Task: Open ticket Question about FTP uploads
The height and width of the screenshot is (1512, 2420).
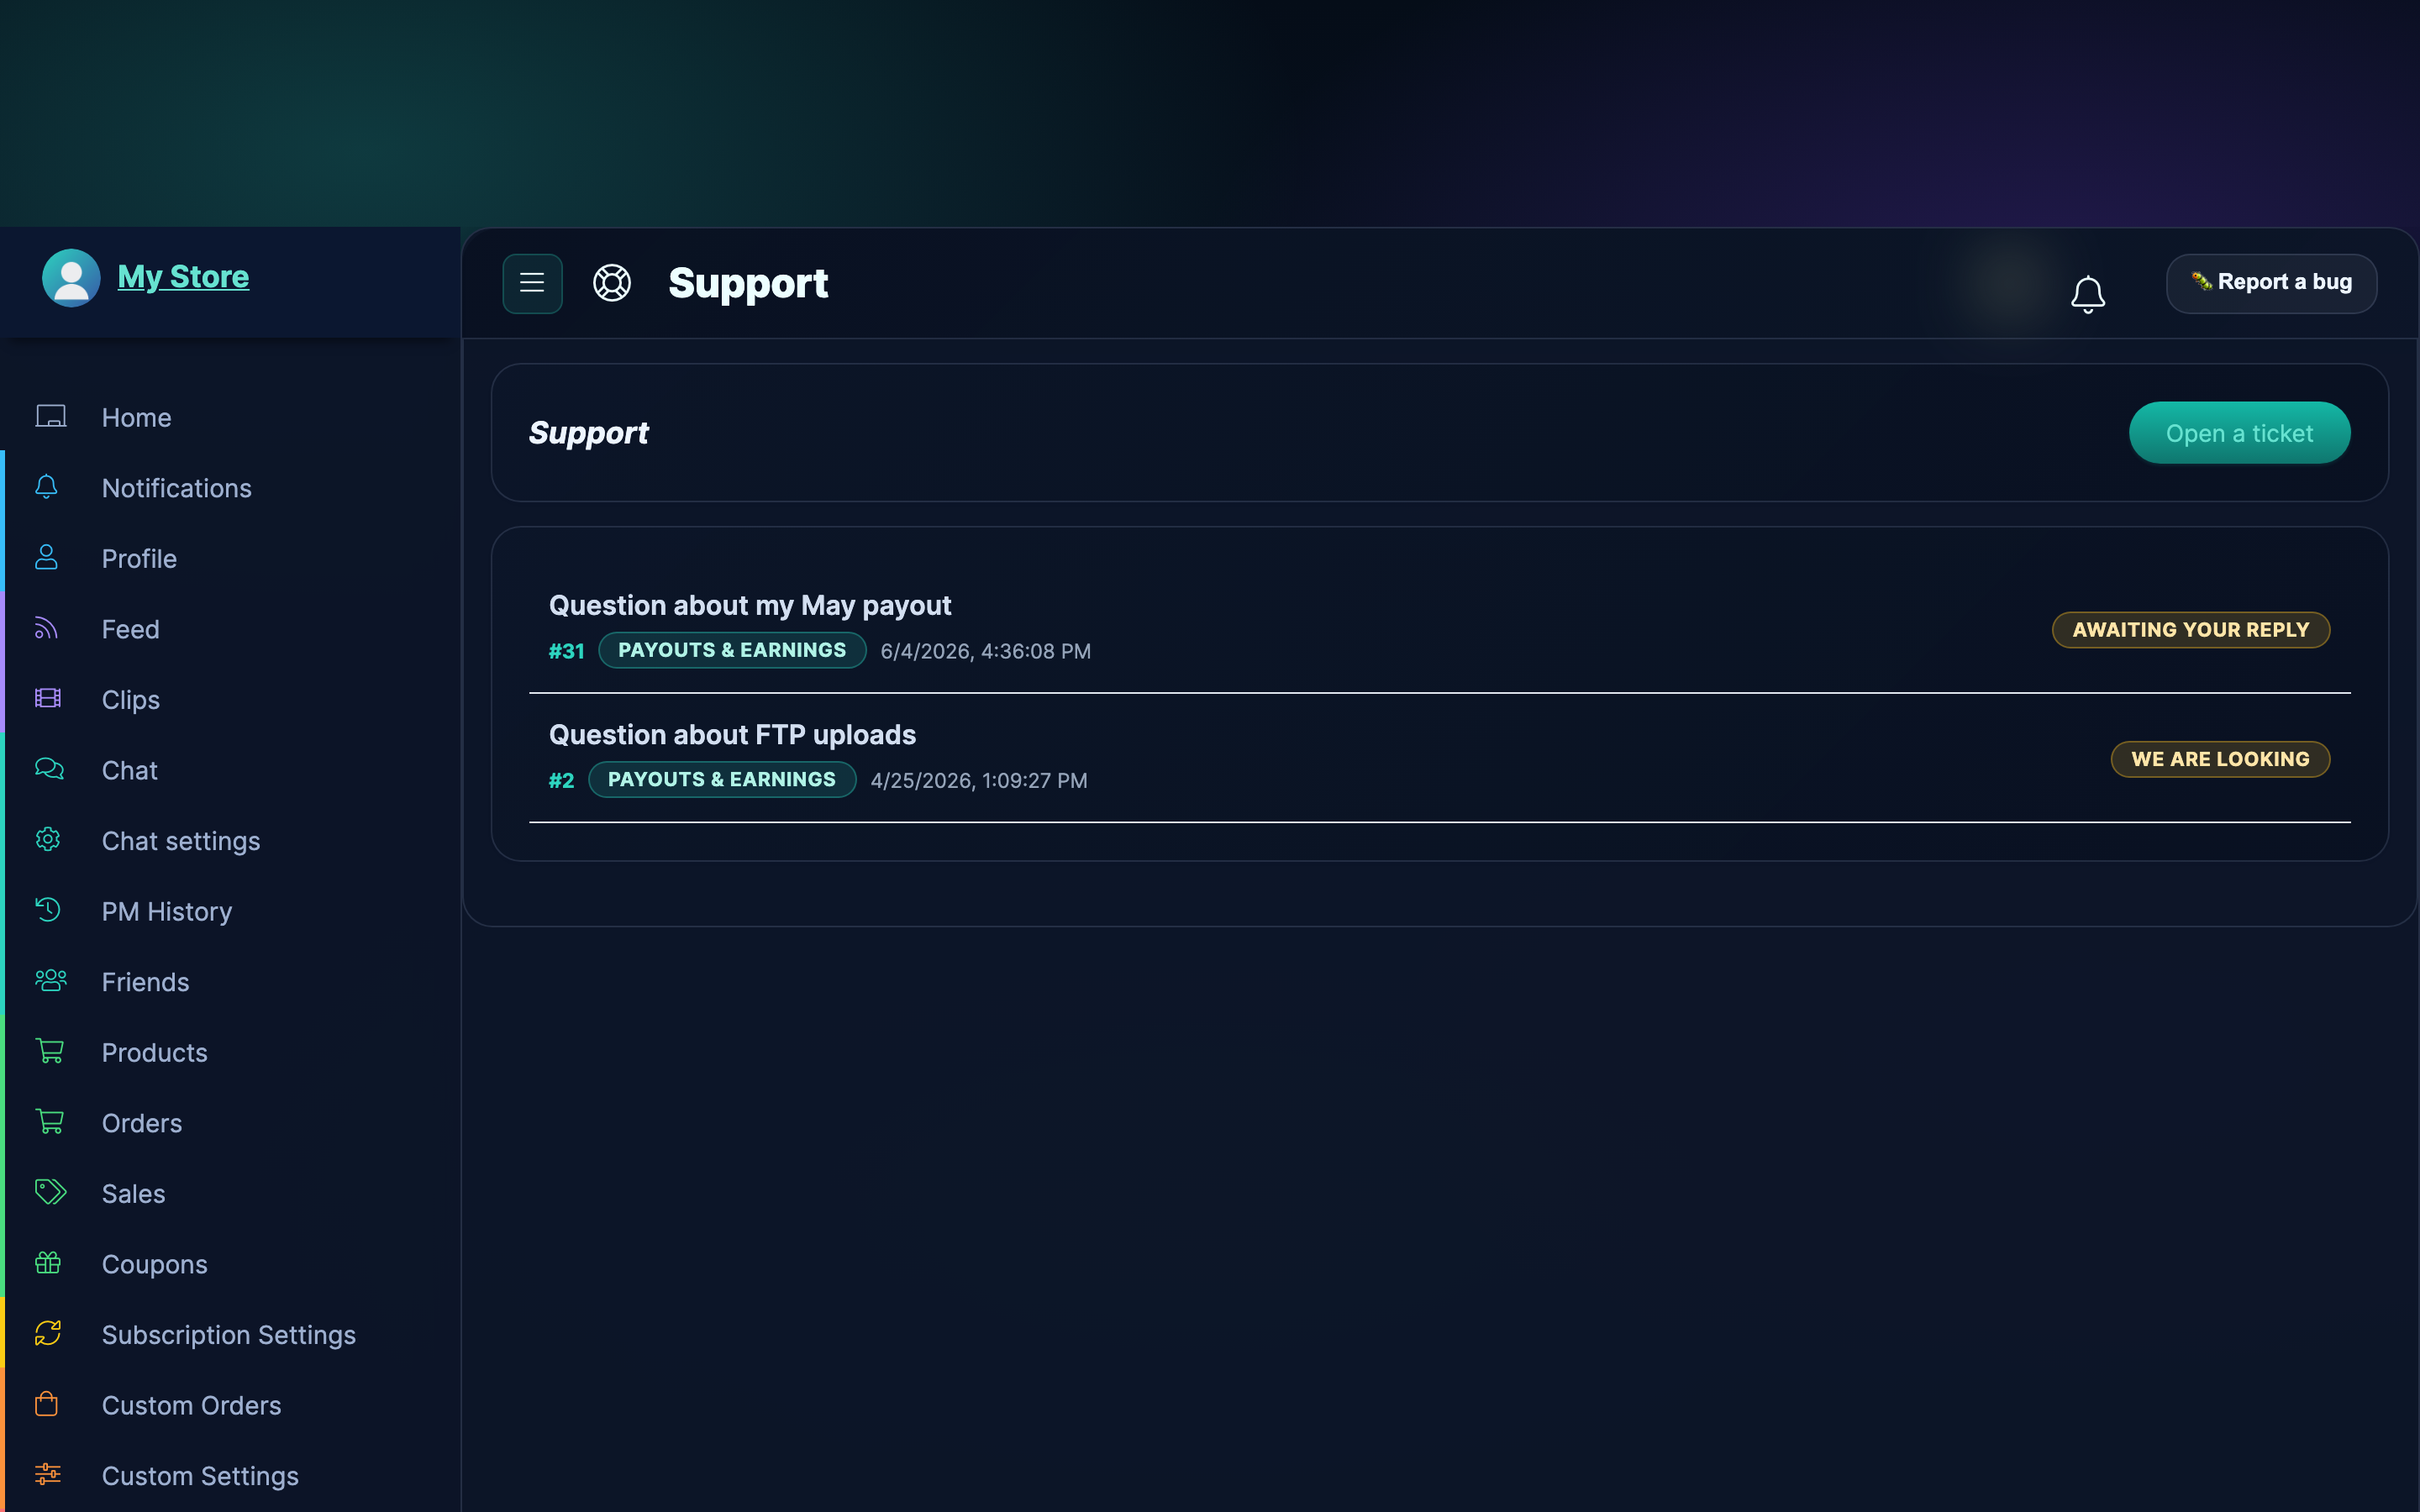Action: (x=732, y=735)
